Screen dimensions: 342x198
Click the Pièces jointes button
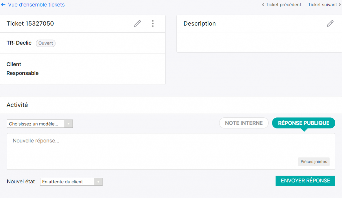[314, 162]
